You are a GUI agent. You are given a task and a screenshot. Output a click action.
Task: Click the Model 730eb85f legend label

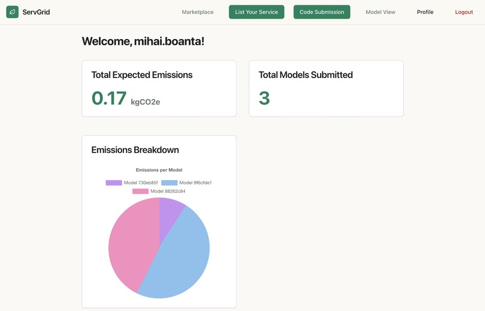tap(141, 183)
